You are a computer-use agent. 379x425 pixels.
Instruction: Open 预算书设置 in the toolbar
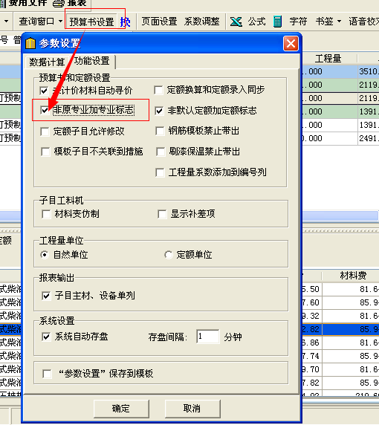pos(91,22)
